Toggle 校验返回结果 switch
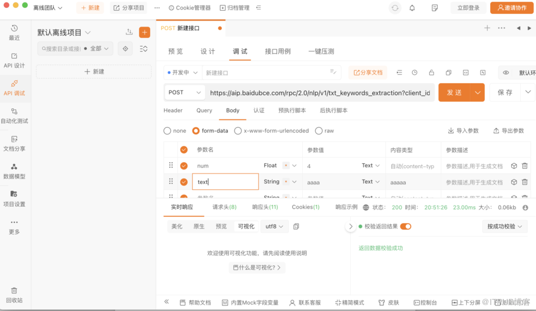Viewport: 536px width, 311px height. (x=406, y=227)
